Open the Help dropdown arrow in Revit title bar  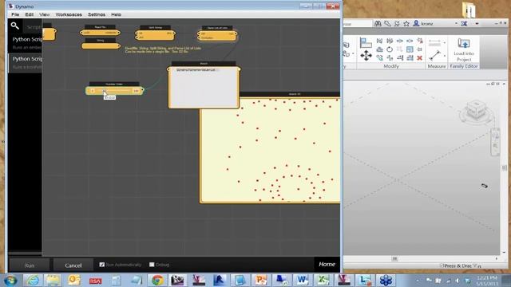(x=477, y=23)
